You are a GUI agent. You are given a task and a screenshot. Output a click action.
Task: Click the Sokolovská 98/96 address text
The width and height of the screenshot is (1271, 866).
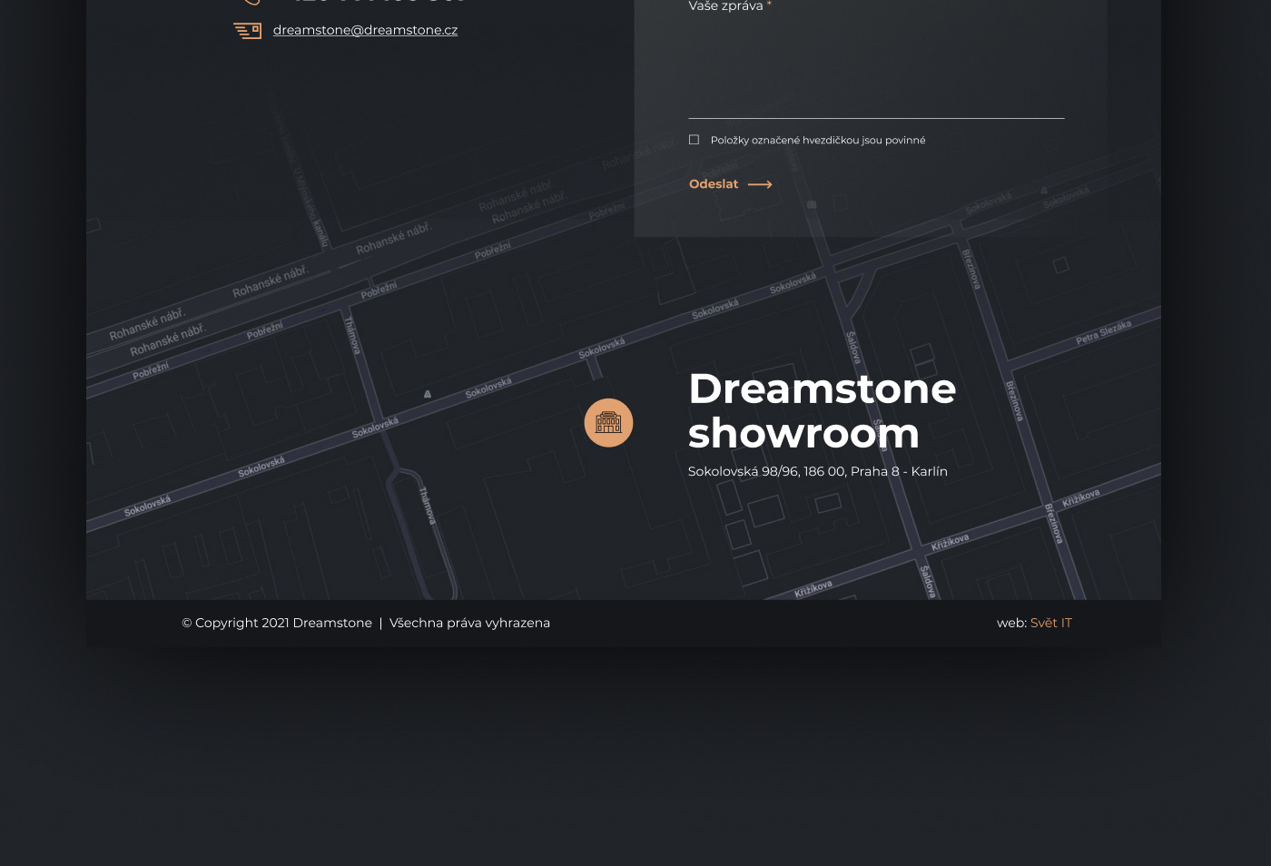(817, 471)
